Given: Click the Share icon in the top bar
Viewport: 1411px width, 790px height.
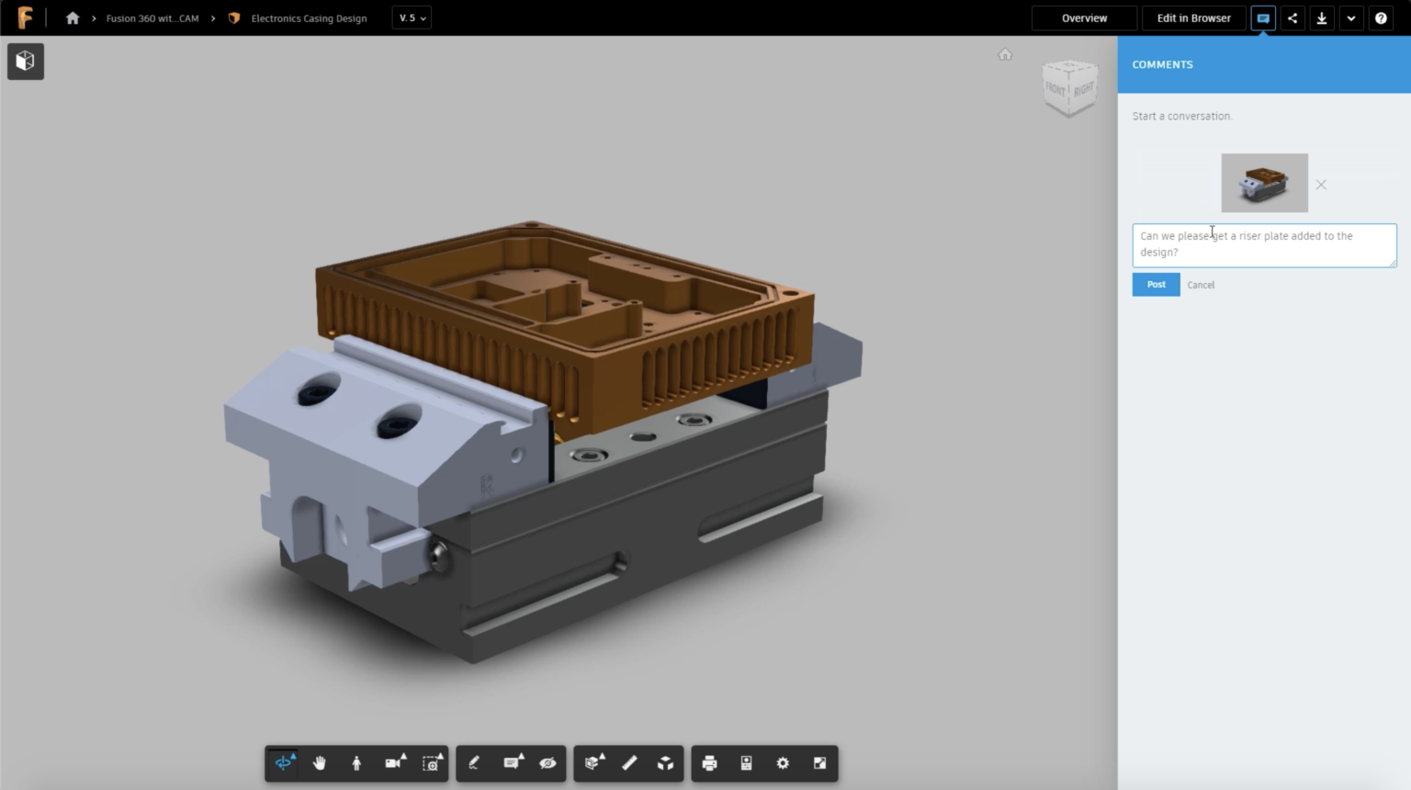Looking at the screenshot, I should click(x=1292, y=17).
